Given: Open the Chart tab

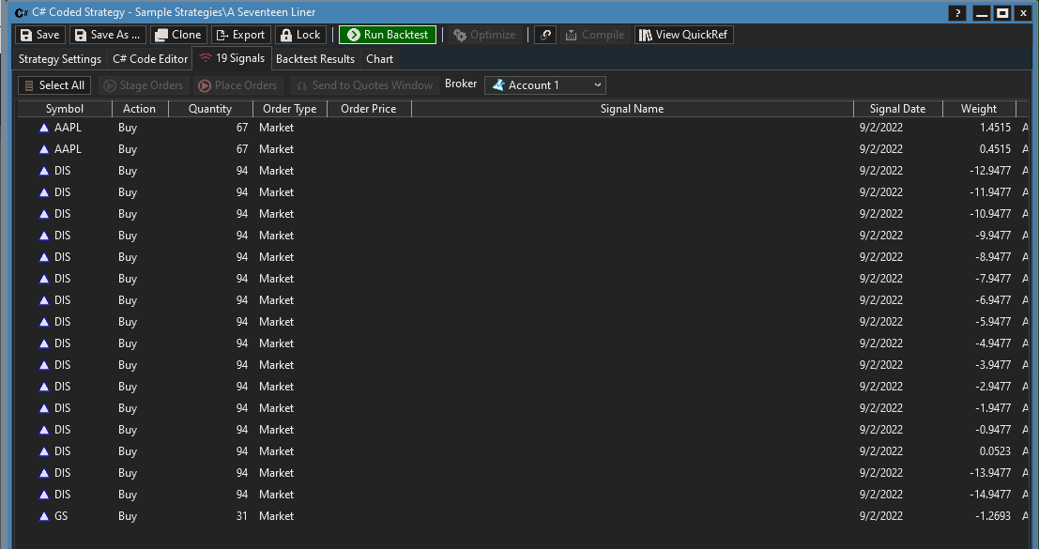Looking at the screenshot, I should [380, 59].
